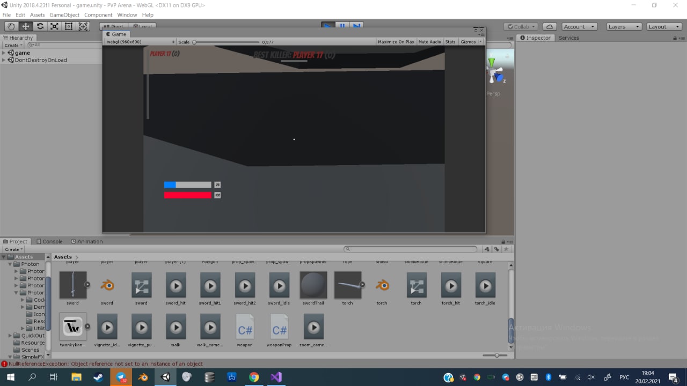The width and height of the screenshot is (687, 386).
Task: Open the Gizmos dropdown arrow
Action: point(480,42)
